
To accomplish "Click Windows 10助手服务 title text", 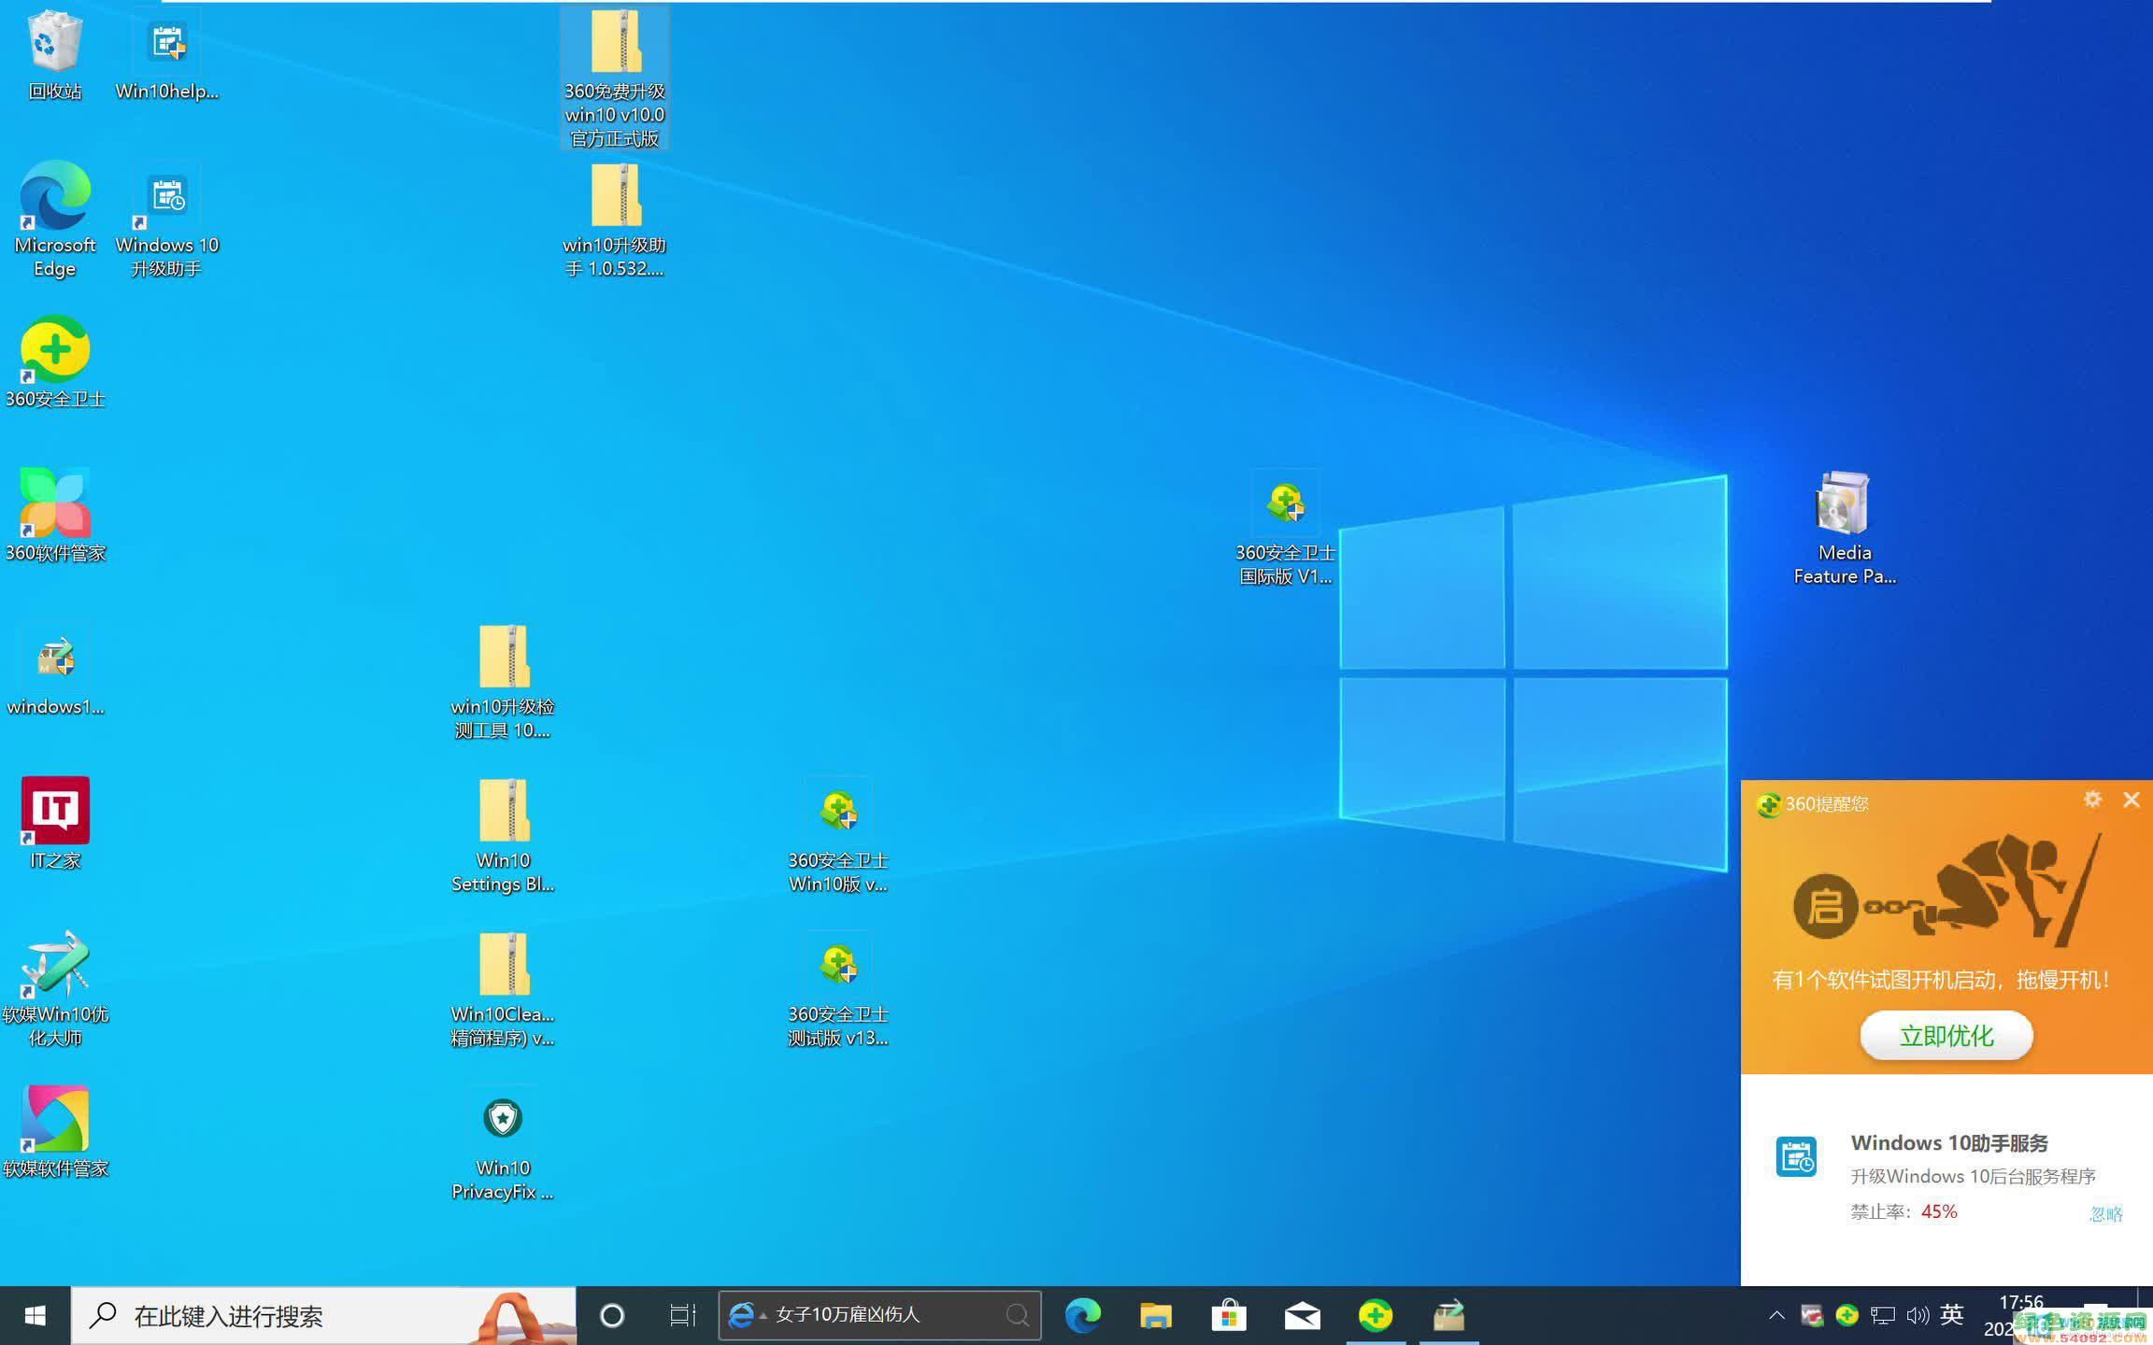I will [x=1949, y=1142].
